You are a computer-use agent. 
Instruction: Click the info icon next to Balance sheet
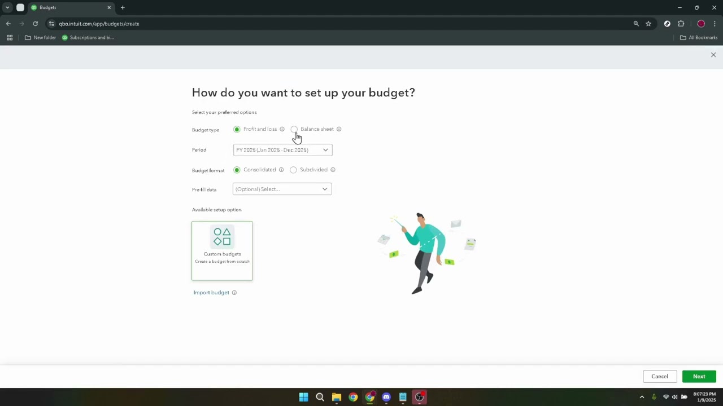coord(339,129)
